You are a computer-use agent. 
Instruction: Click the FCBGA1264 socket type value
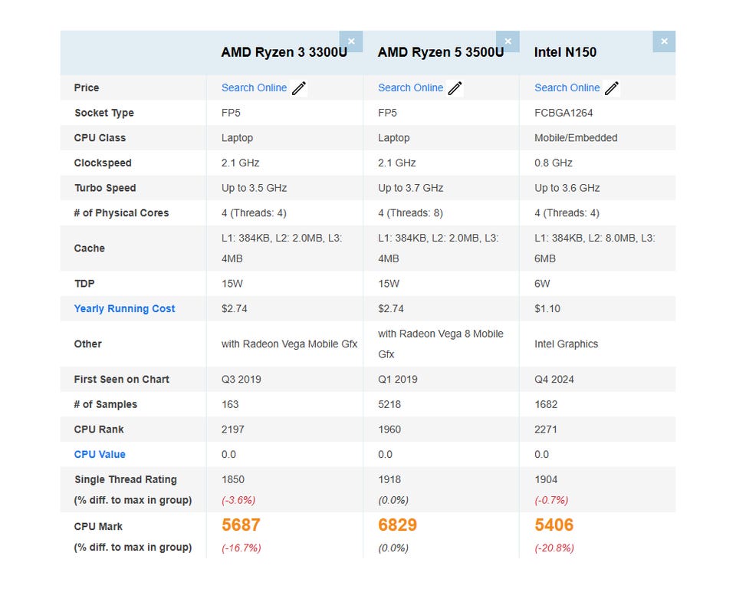[x=563, y=113]
